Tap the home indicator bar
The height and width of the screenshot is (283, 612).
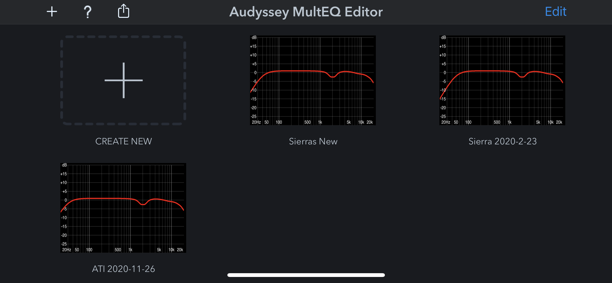pyautogui.click(x=306, y=275)
